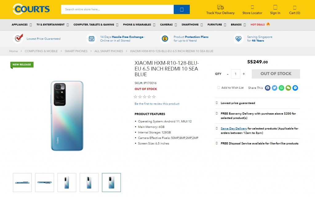Rate product using the fifth star
The image size is (315, 197).
(x=154, y=97)
